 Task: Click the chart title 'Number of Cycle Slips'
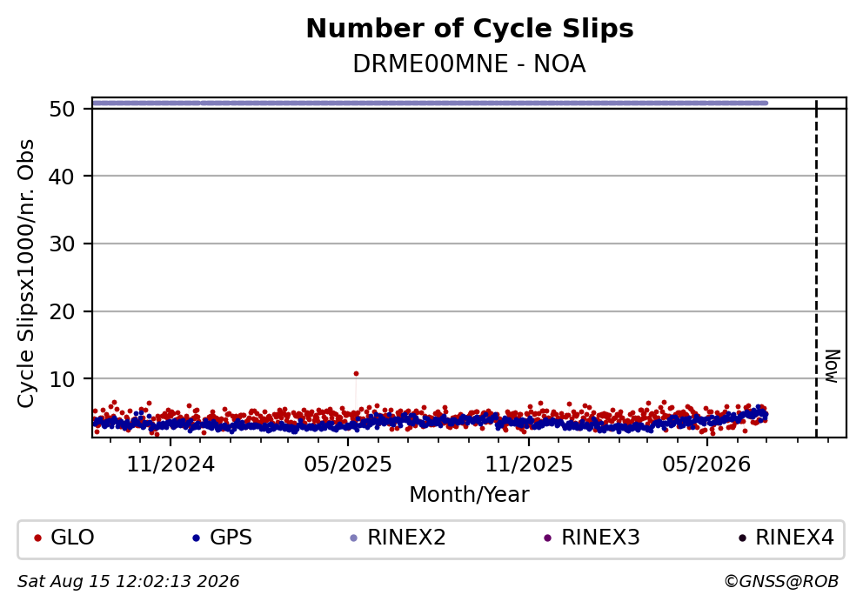click(470, 29)
